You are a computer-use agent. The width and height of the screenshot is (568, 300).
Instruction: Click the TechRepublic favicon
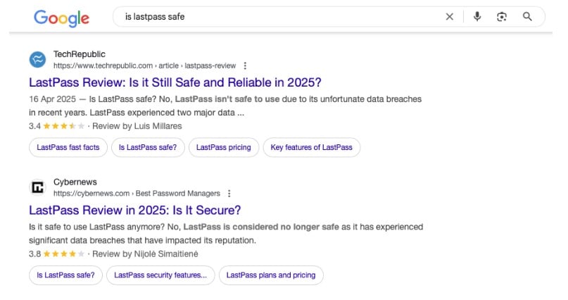coord(38,60)
